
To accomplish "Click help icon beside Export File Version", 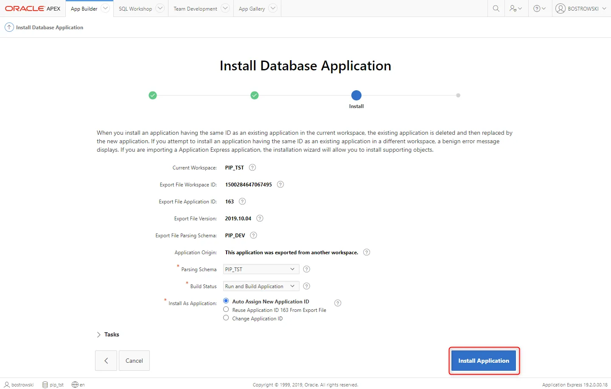I will tap(260, 218).
